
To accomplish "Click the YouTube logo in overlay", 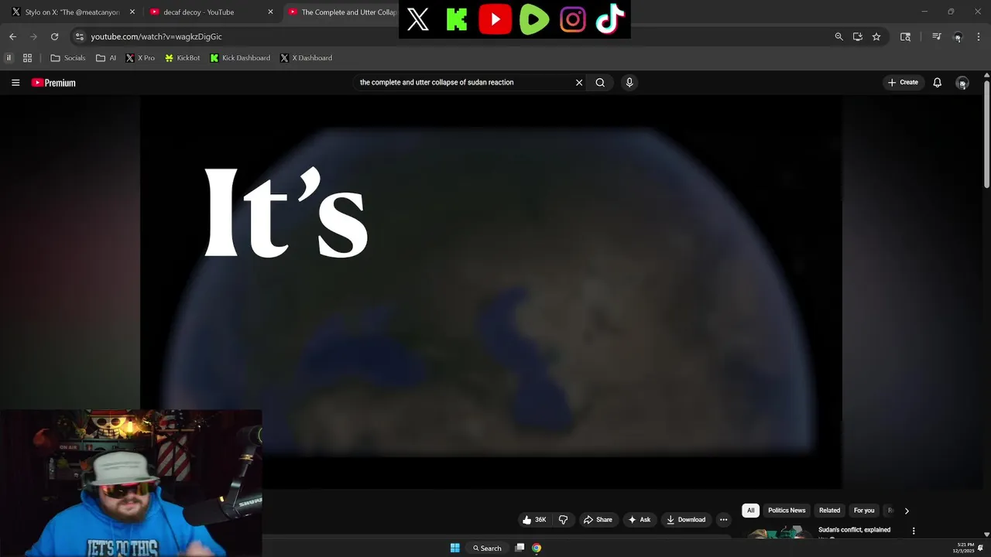I will tap(495, 20).
